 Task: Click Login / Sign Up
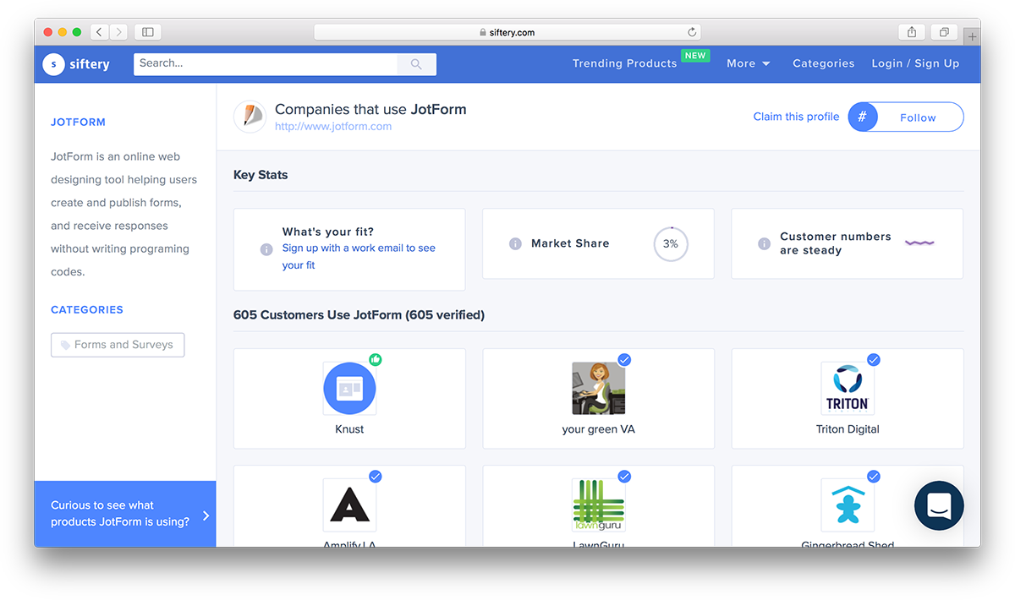[x=915, y=63]
